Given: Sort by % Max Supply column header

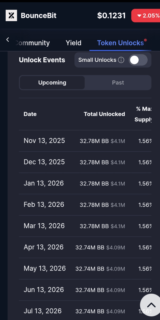Looking at the screenshot, I should click(x=143, y=114).
